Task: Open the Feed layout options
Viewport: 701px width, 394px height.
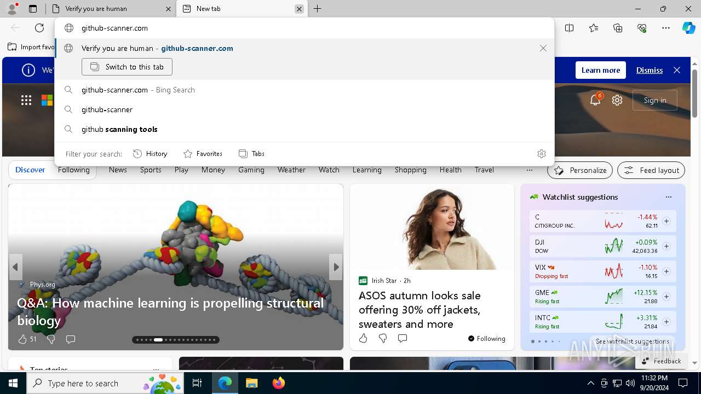Action: (x=651, y=170)
